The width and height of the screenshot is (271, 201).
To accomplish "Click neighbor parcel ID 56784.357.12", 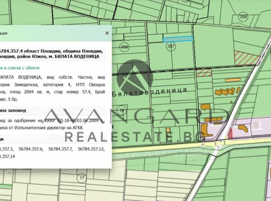I will [91, 149].
